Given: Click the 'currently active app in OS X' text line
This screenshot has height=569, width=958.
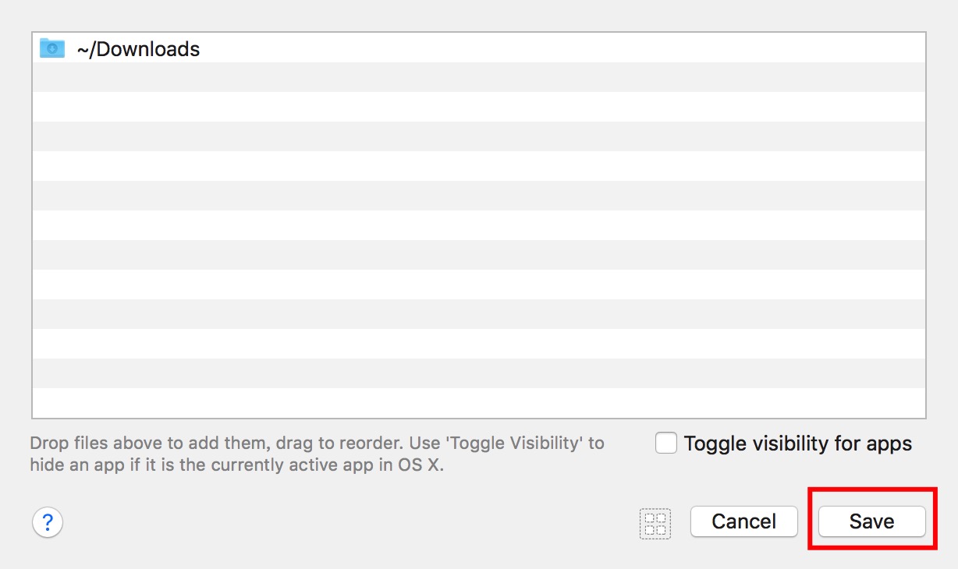Looking at the screenshot, I should pos(236,466).
